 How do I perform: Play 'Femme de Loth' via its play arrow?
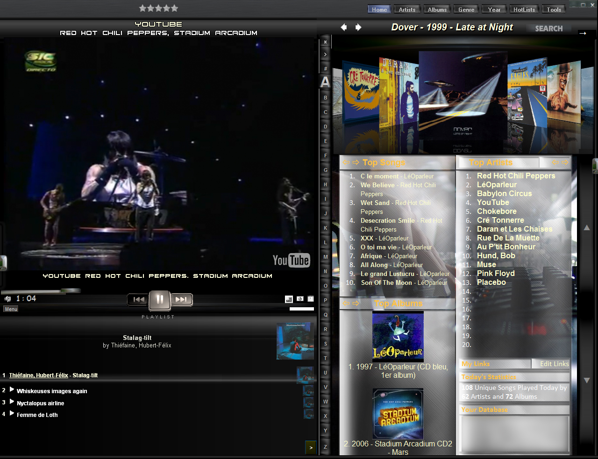[x=12, y=413]
